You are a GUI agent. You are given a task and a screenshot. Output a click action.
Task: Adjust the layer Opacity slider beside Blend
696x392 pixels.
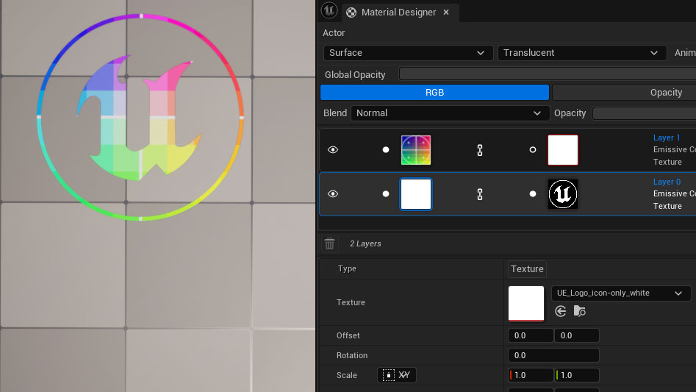click(644, 113)
